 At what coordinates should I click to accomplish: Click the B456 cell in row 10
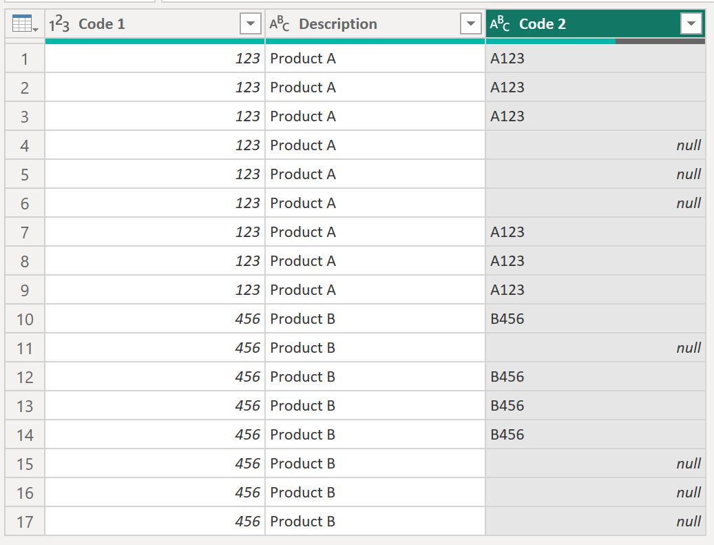point(596,319)
